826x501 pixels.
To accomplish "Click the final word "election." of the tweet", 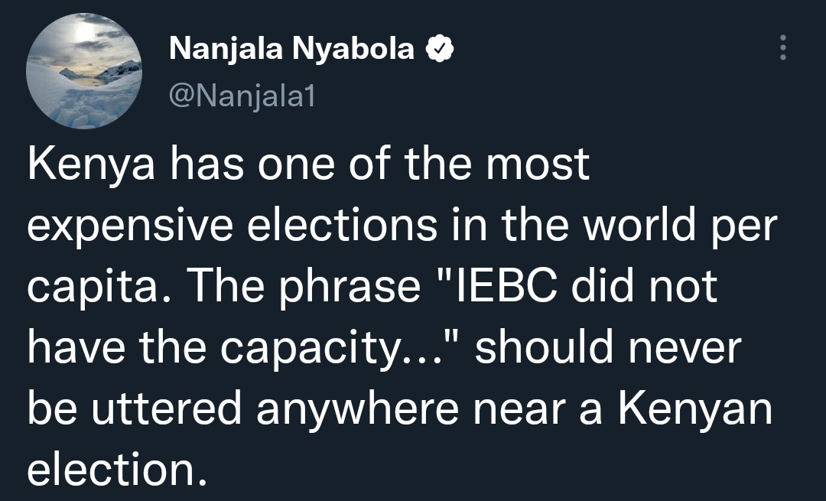I will (x=117, y=467).
